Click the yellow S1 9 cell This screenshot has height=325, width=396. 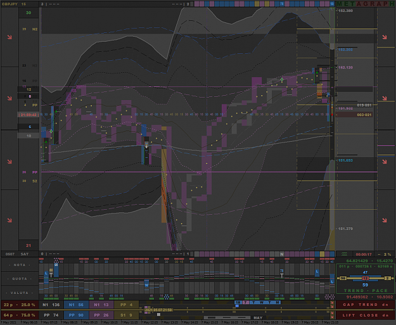pos(126,315)
